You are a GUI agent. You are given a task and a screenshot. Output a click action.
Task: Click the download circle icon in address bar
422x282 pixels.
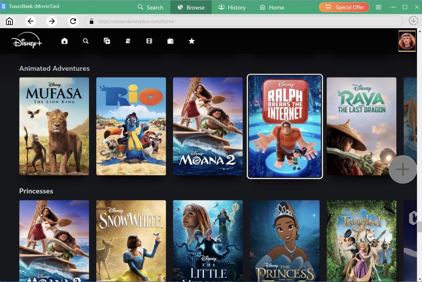pos(414,21)
